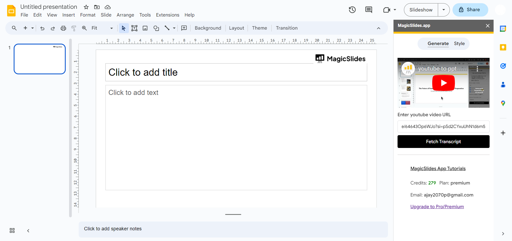Open Google Maps side panel

[503, 103]
